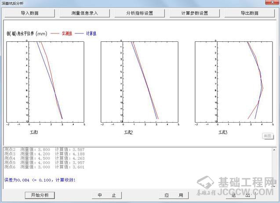Screen dimensions: 280x203
Task: Select the 工况1 displacement chart
Action: tap(45, 81)
